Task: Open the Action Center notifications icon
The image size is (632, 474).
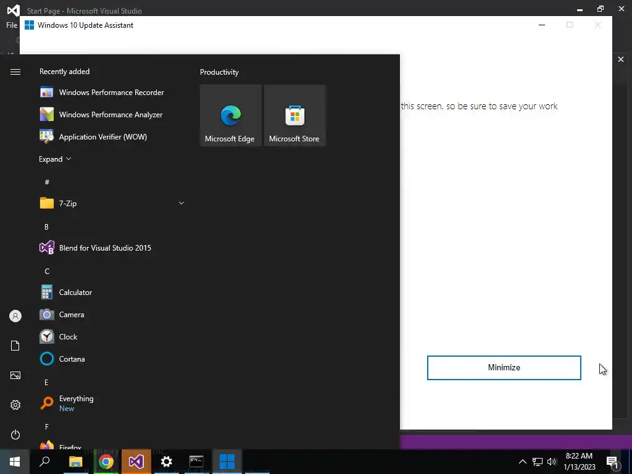Action: tap(612, 462)
